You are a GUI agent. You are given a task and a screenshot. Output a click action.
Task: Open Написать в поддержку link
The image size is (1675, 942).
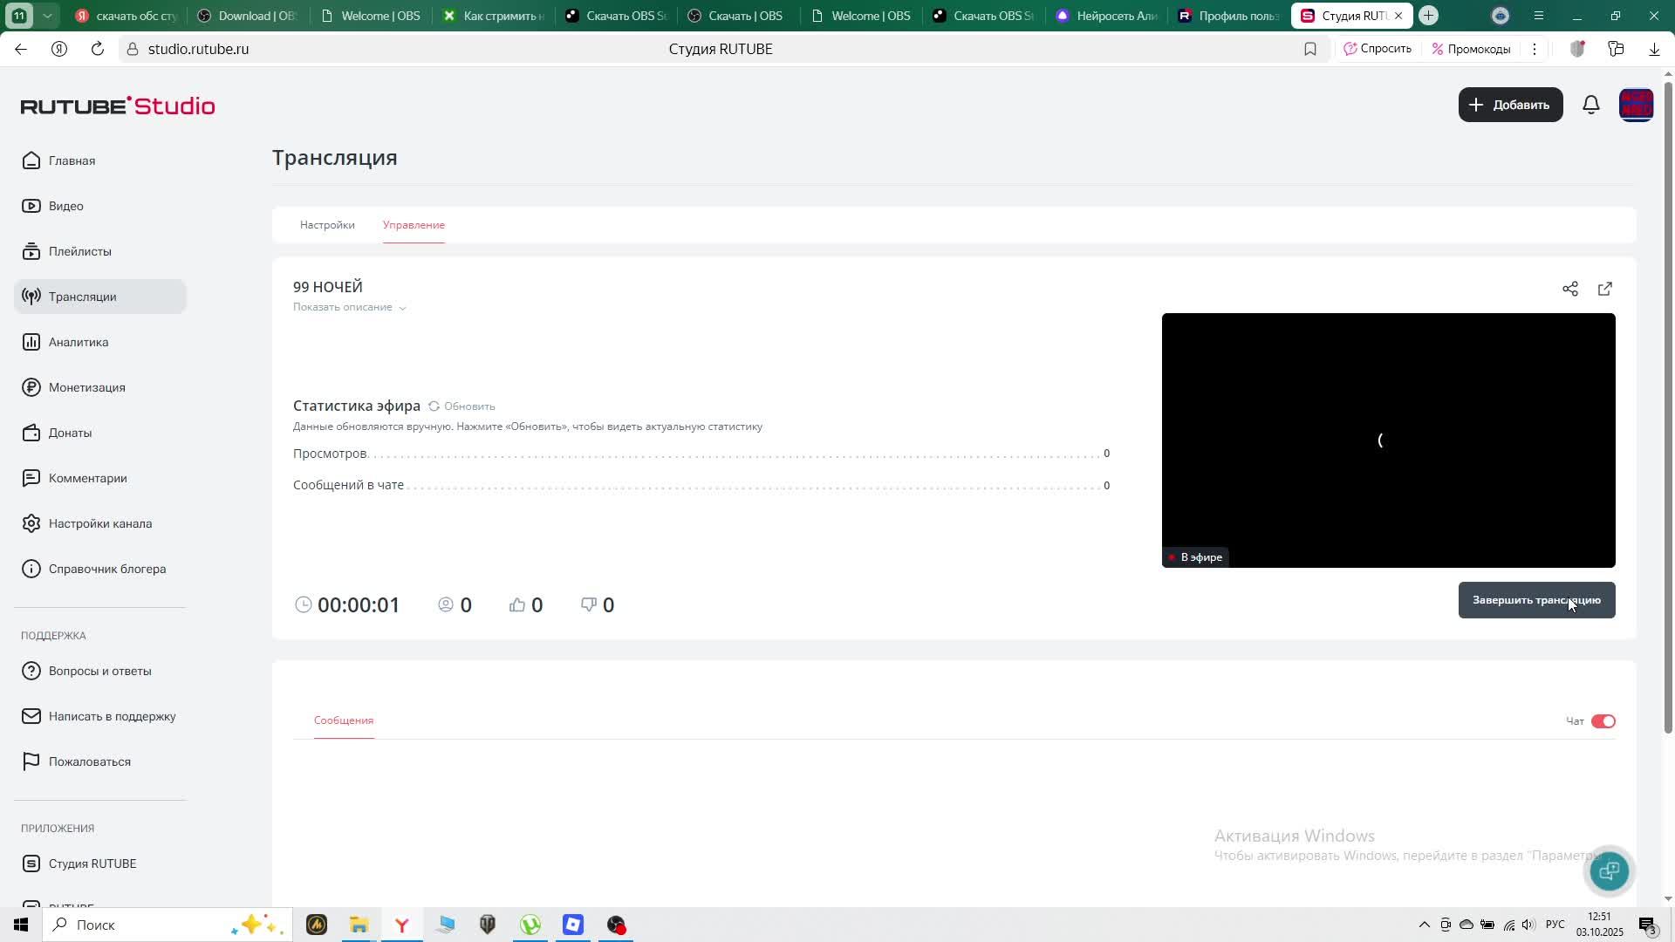(x=112, y=716)
